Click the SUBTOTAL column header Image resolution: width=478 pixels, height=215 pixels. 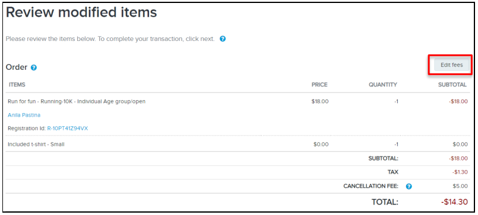pos(452,85)
